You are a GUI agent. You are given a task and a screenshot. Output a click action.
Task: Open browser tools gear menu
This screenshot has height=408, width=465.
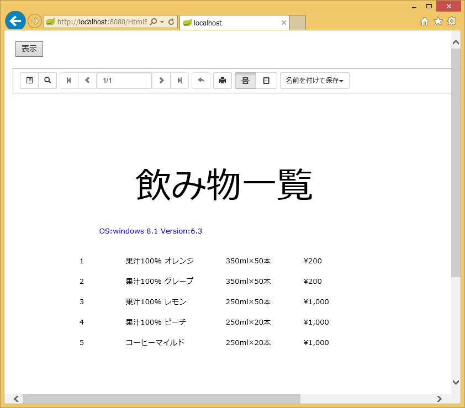[452, 21]
